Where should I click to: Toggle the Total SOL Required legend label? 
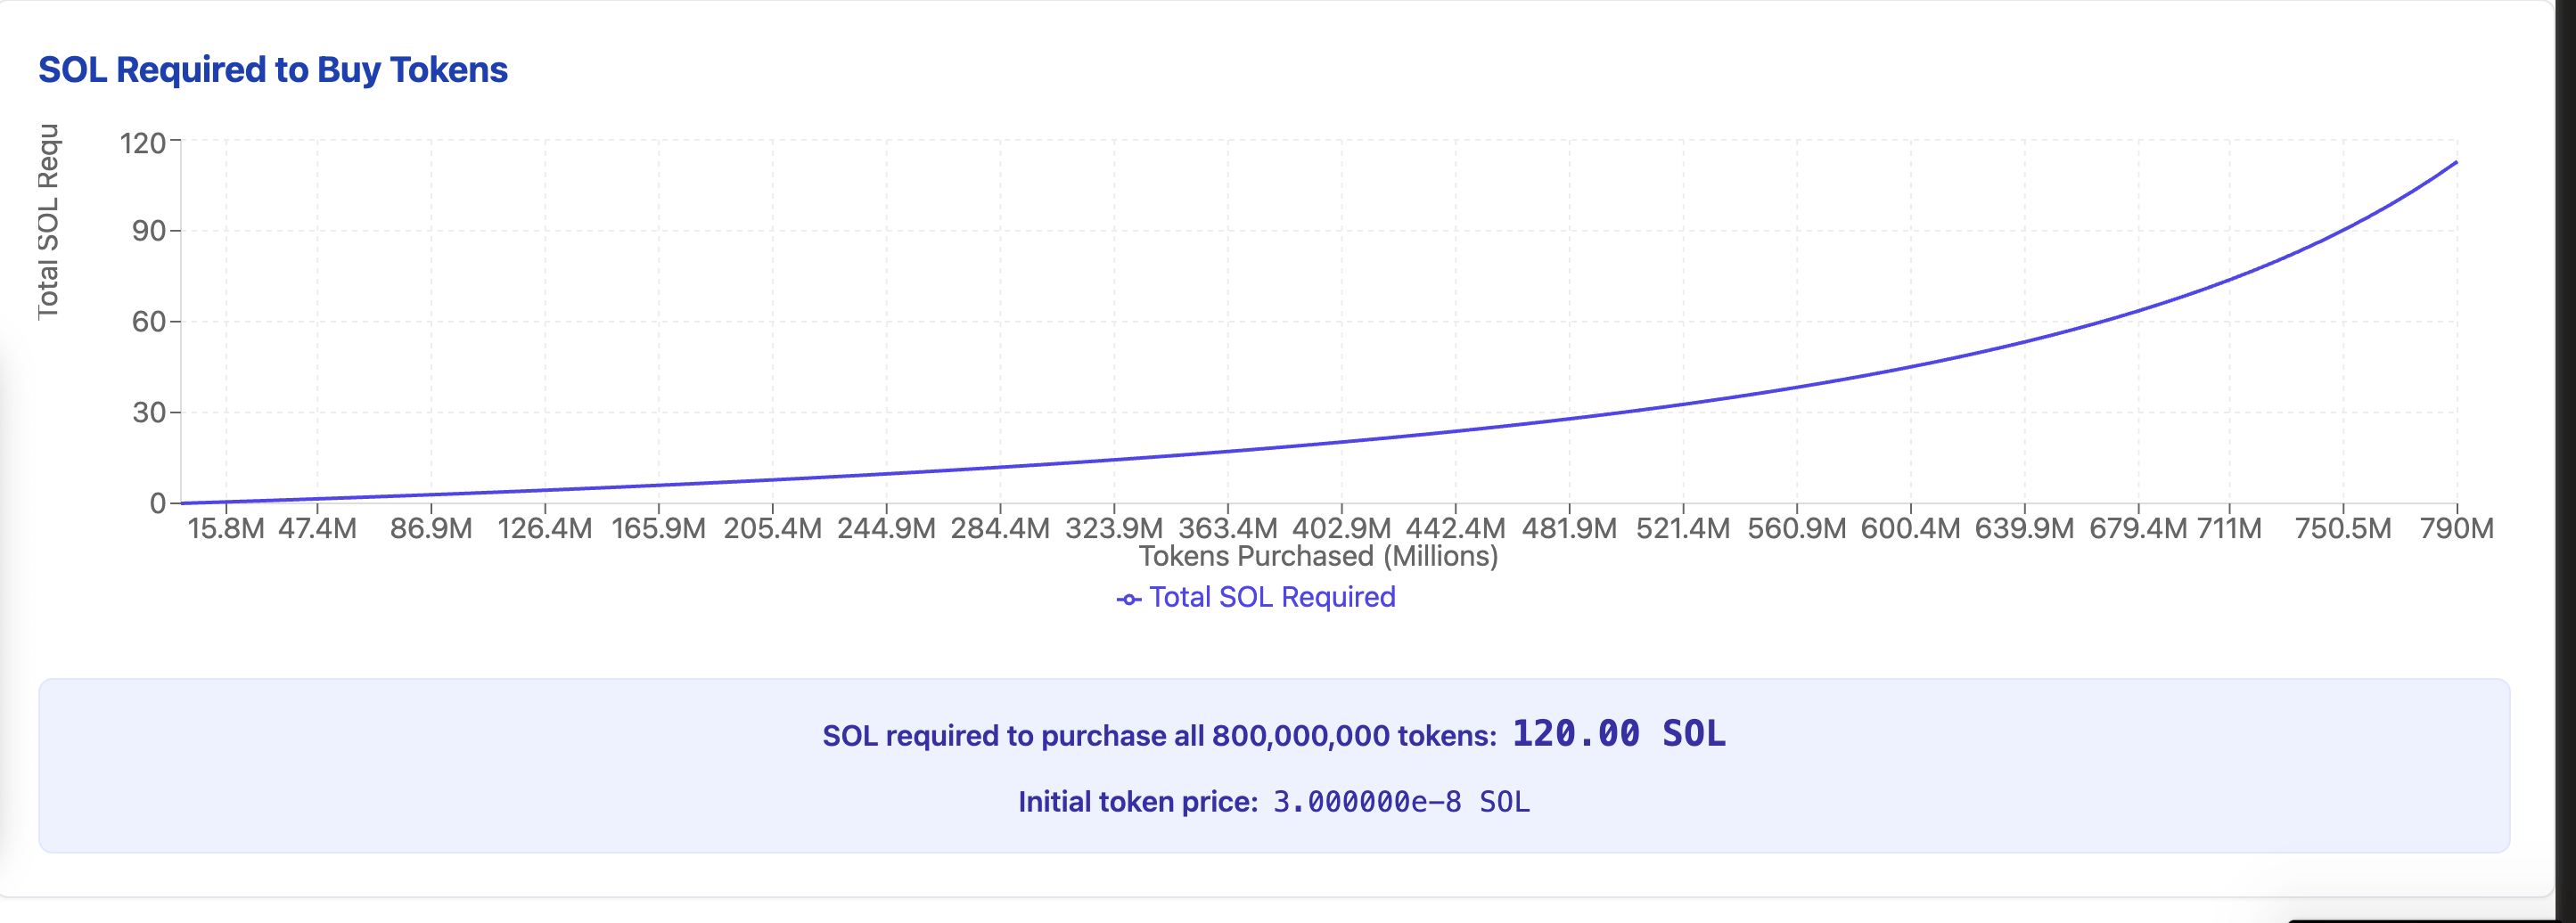tap(1271, 597)
